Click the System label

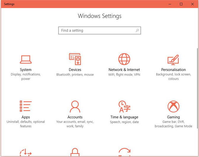pyautogui.click(x=26, y=70)
